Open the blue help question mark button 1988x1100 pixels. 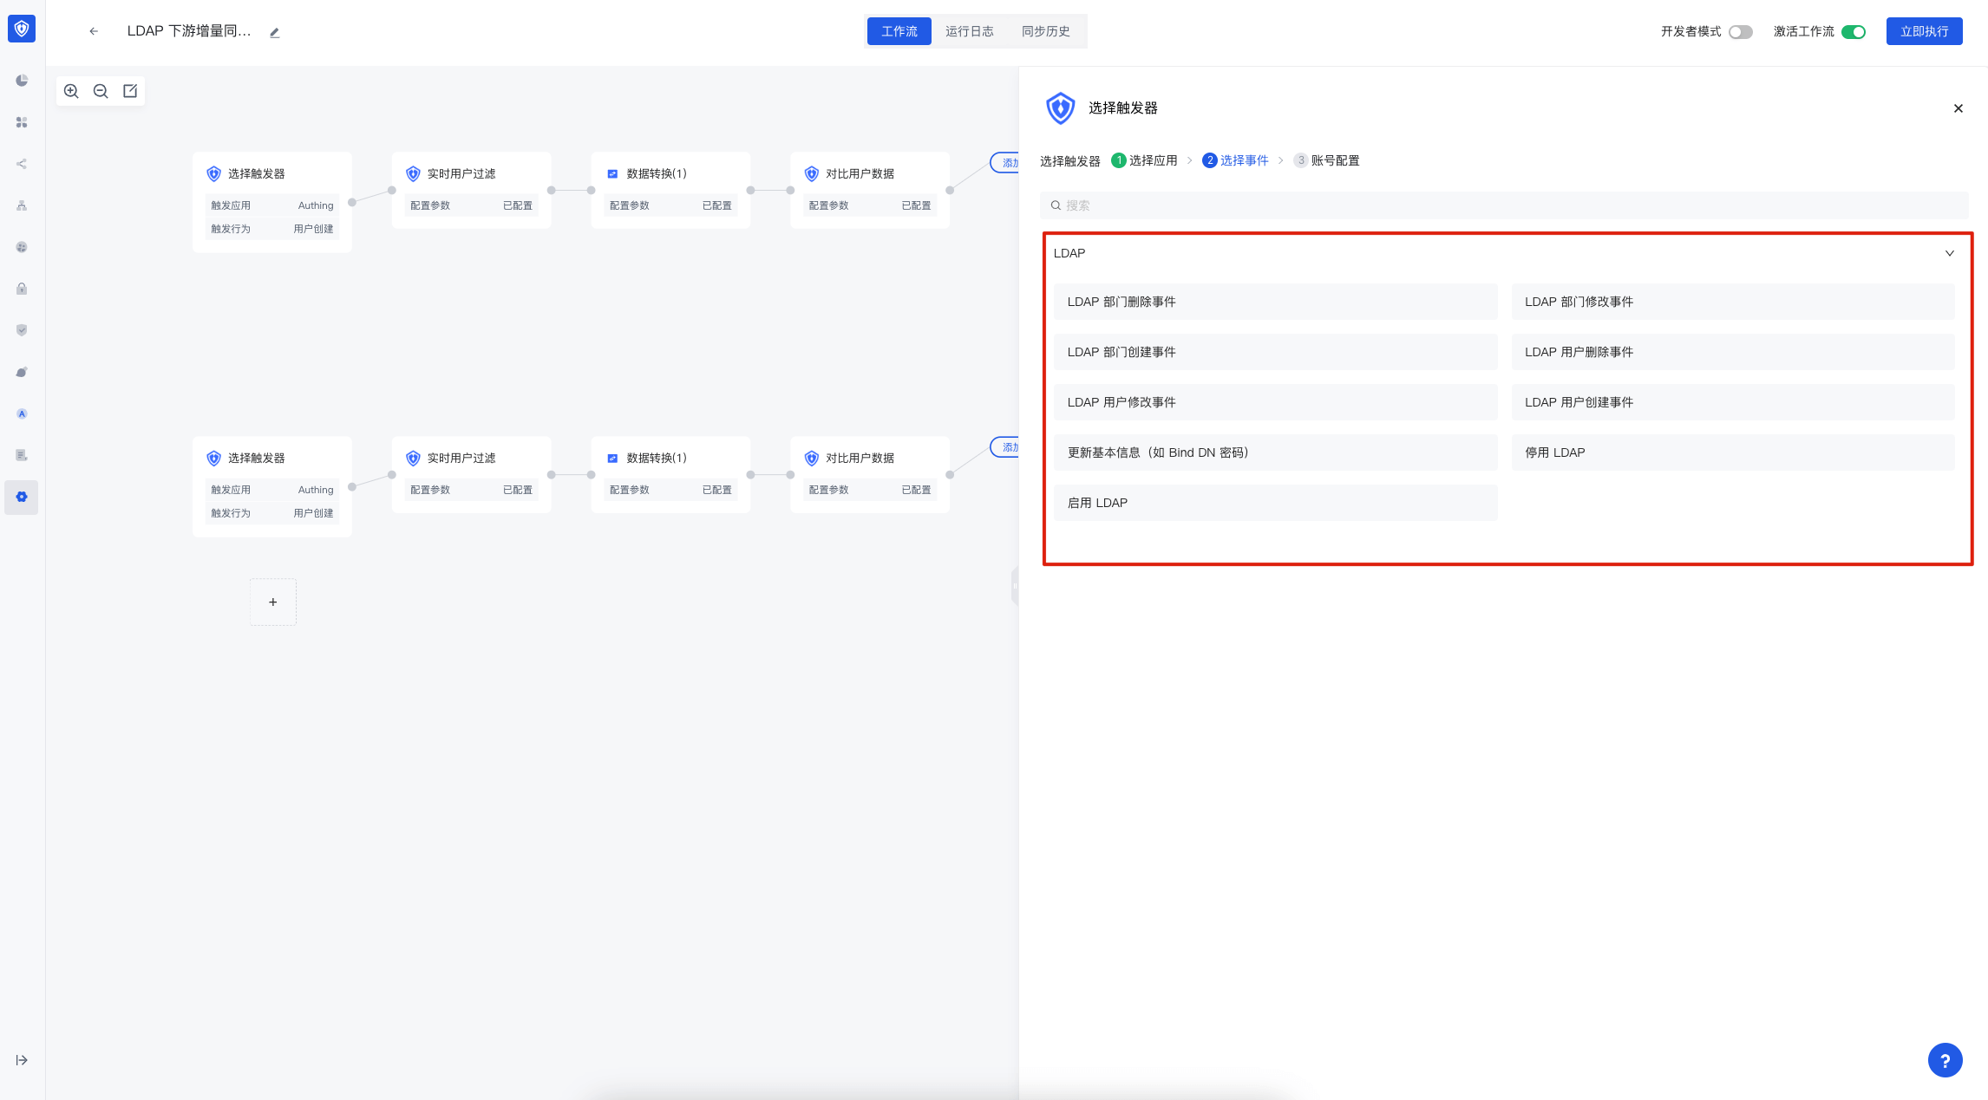click(x=1945, y=1059)
